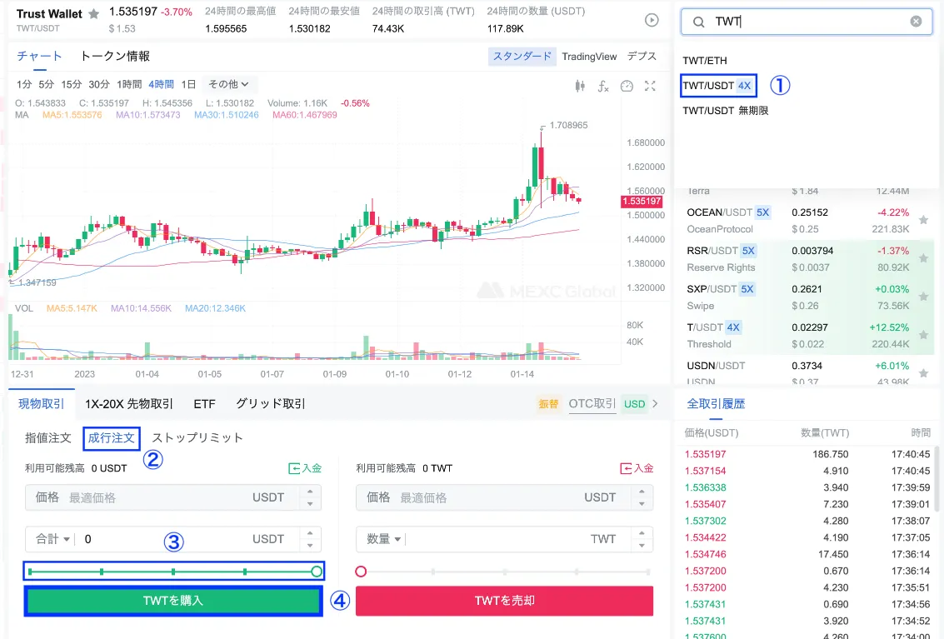Star the T/USDT Threshold pair
Viewport: 944px width, 639px height.
pyautogui.click(x=923, y=335)
